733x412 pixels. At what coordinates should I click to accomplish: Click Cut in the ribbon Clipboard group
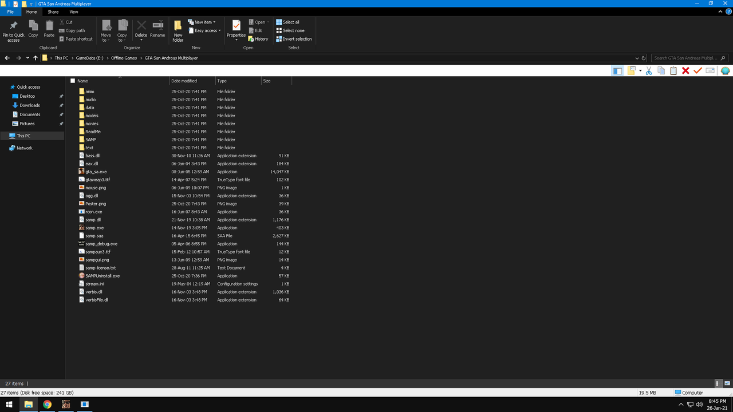(x=66, y=22)
